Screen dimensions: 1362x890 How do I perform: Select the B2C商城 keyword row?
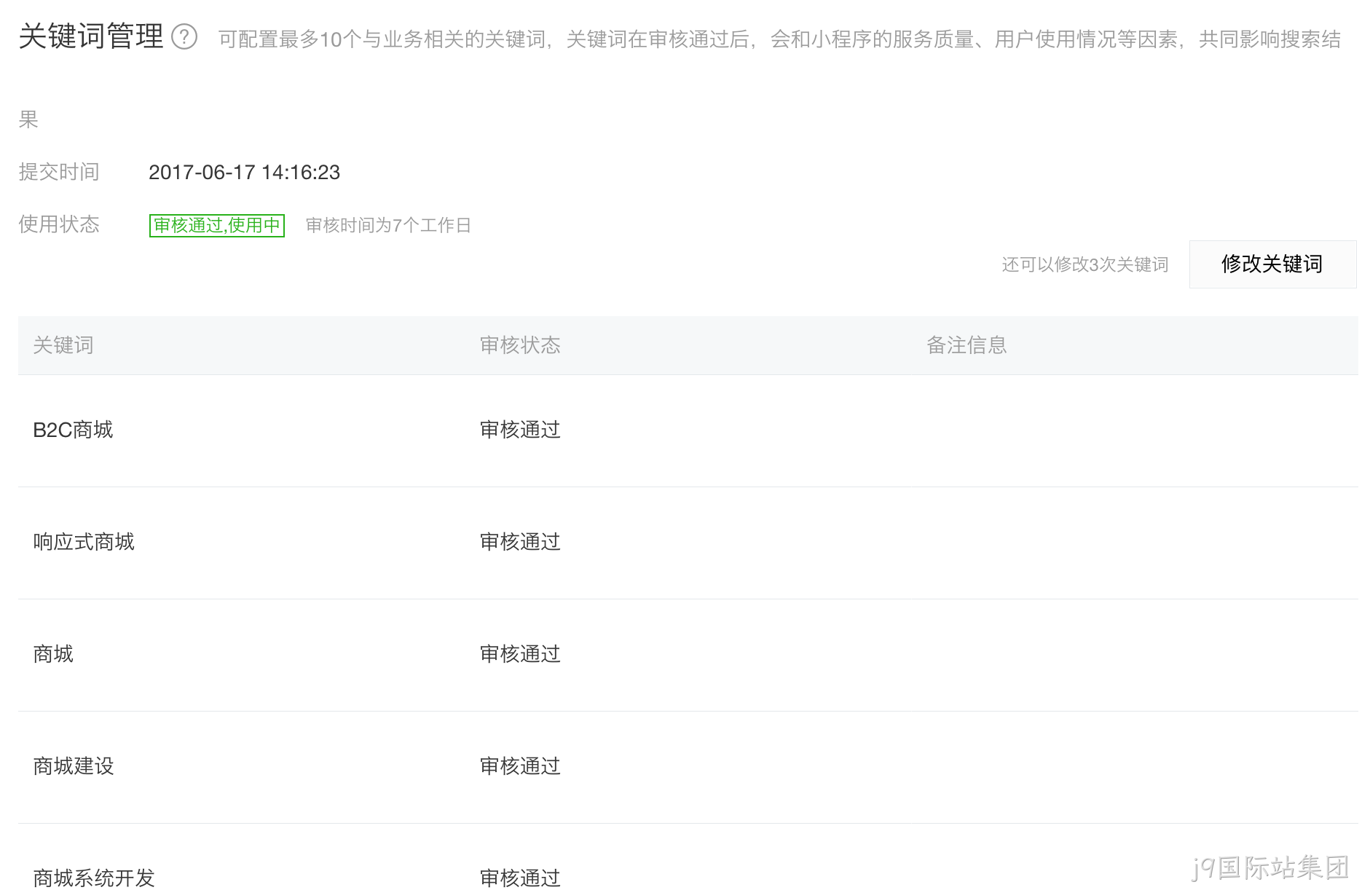[x=688, y=430]
